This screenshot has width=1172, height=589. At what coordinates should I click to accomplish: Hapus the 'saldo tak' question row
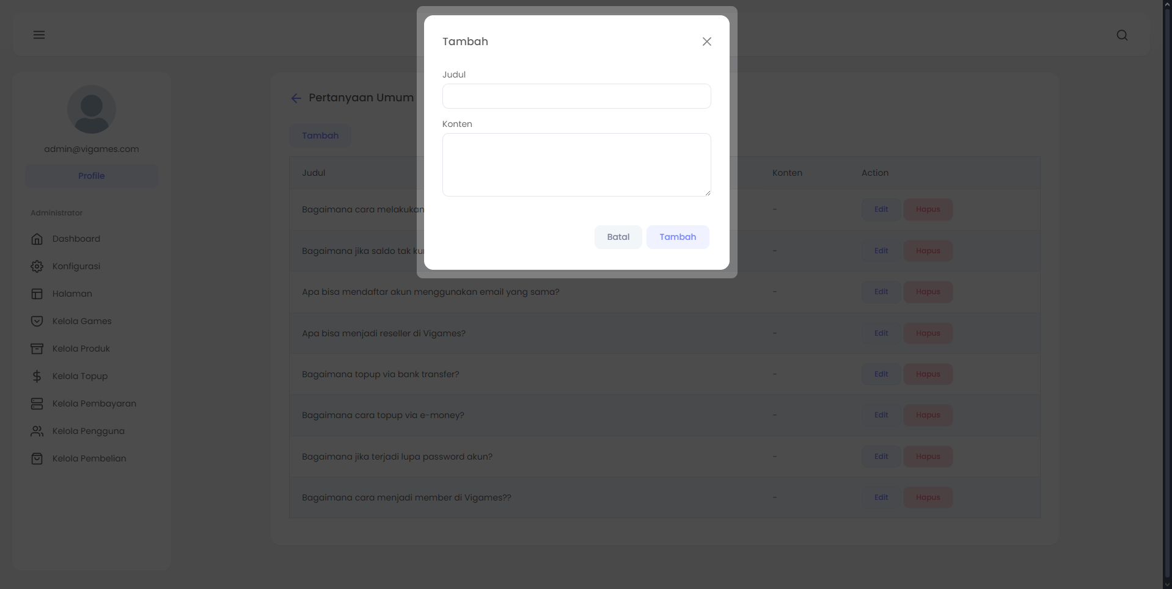[928, 251]
